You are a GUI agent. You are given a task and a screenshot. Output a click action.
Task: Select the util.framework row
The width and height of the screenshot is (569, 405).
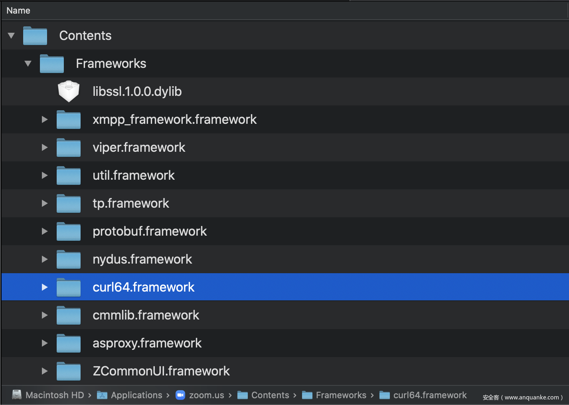(x=134, y=175)
